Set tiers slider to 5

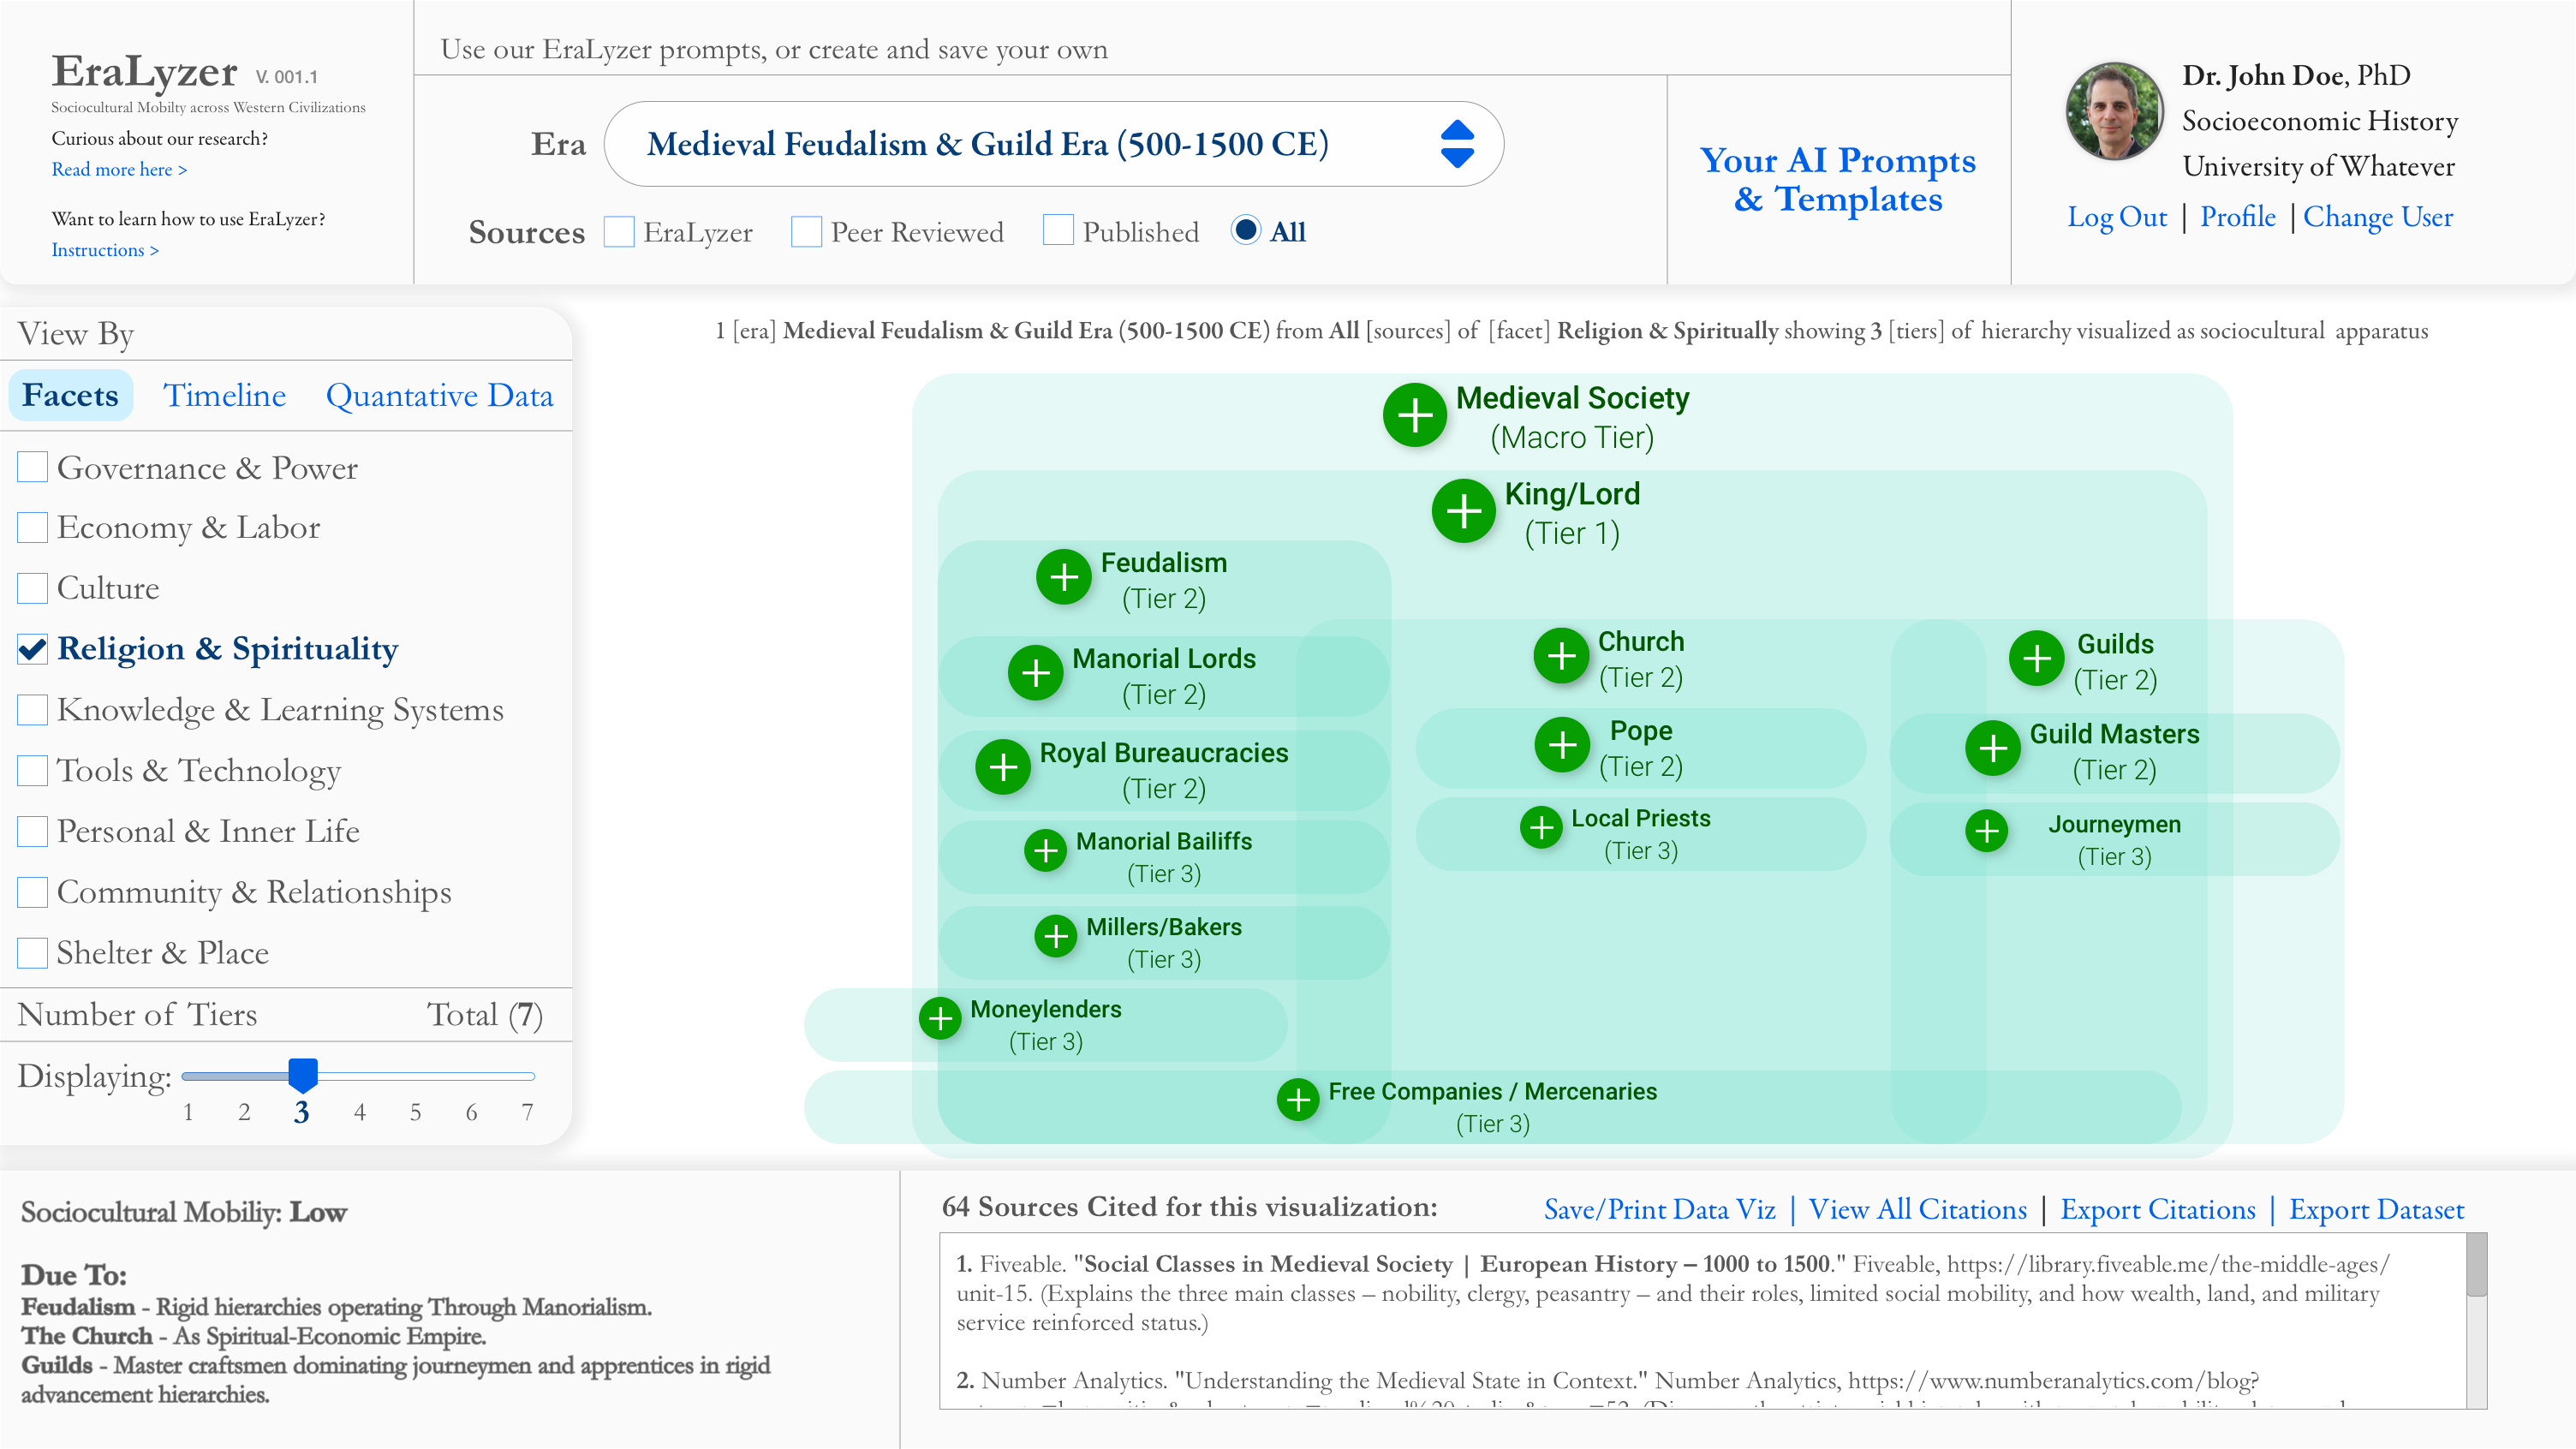tap(415, 1077)
